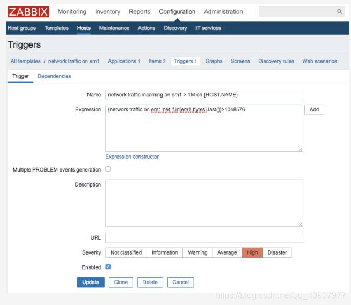This screenshot has height=305, width=351.
Task: Click the Add expression button
Action: 314,109
